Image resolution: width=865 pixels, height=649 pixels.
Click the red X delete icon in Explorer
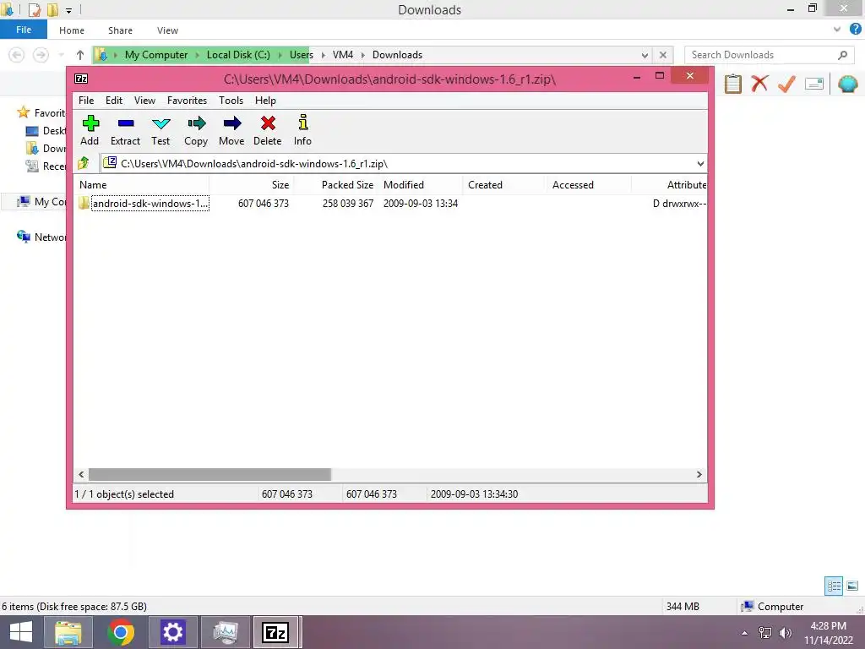759,84
